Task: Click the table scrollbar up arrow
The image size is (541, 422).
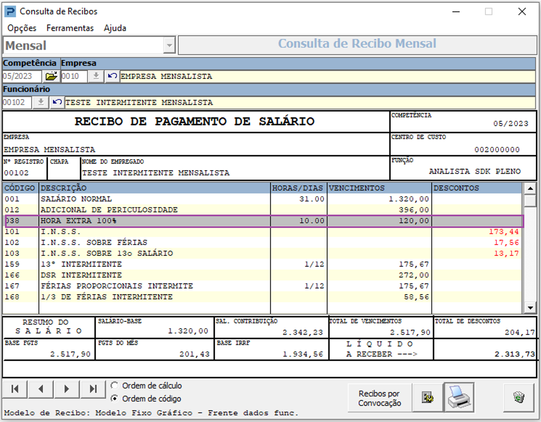Action: [530, 188]
